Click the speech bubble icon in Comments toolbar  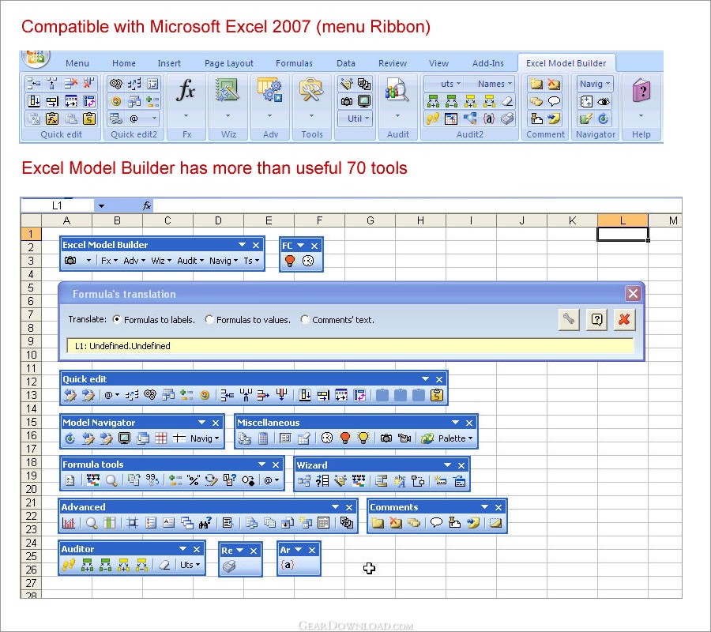[436, 523]
